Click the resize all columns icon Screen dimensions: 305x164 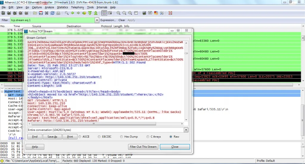[136, 13]
